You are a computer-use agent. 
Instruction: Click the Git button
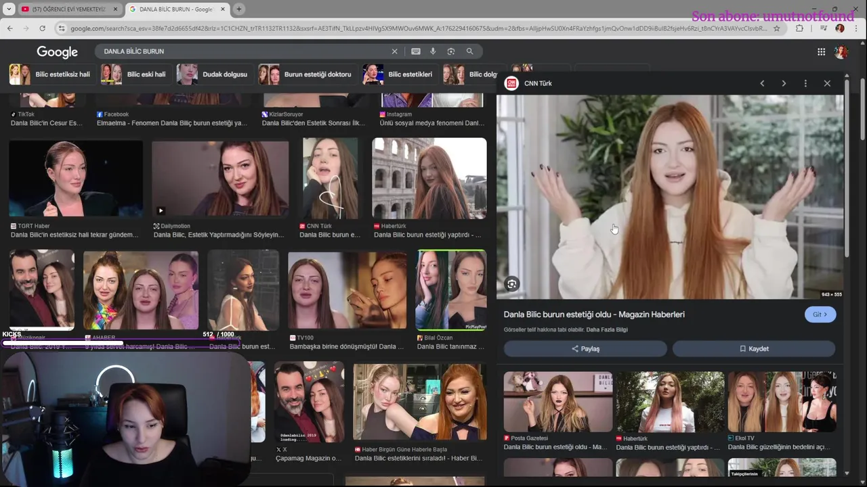pyautogui.click(x=820, y=315)
